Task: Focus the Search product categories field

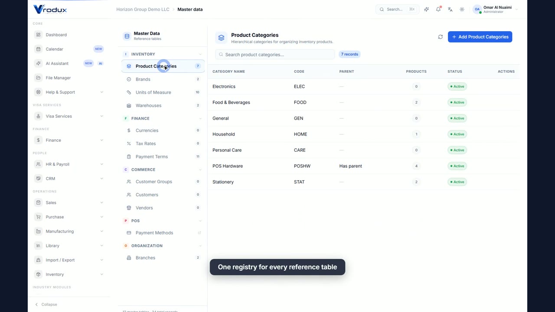Action: point(275,54)
